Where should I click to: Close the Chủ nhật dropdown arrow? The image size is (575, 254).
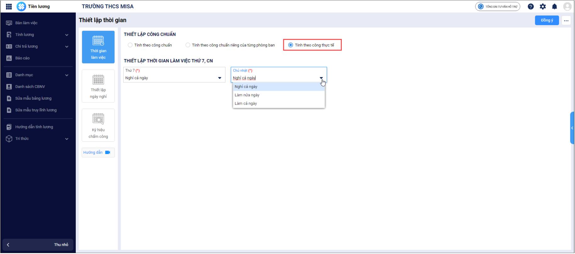[x=321, y=78]
